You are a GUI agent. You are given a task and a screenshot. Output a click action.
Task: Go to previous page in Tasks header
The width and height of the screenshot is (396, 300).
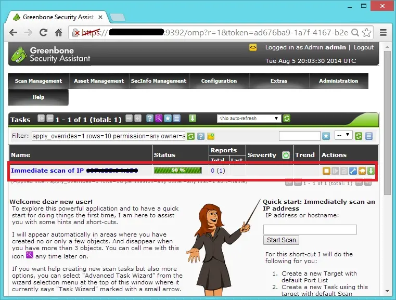(x=50, y=119)
